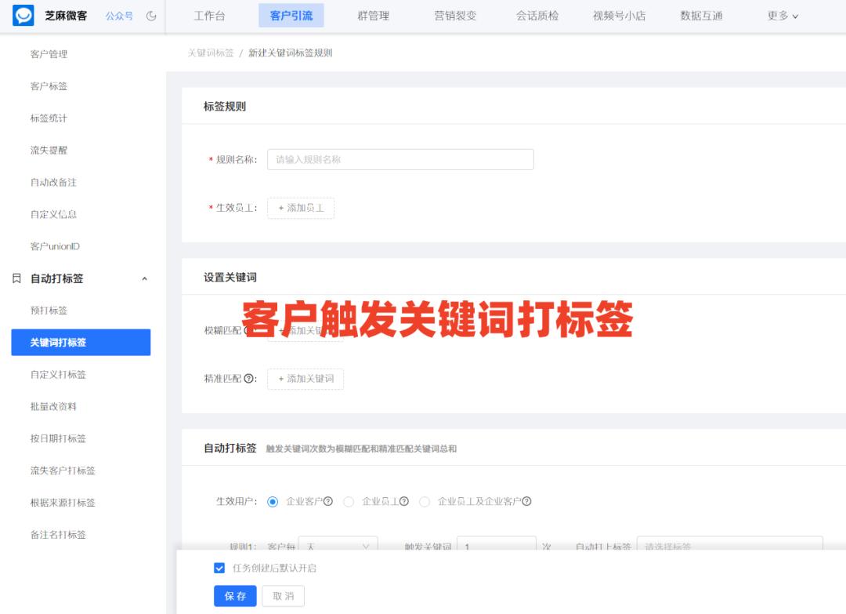Open the 请选择标签 dropdown
This screenshot has width=846, height=614.
[728, 543]
